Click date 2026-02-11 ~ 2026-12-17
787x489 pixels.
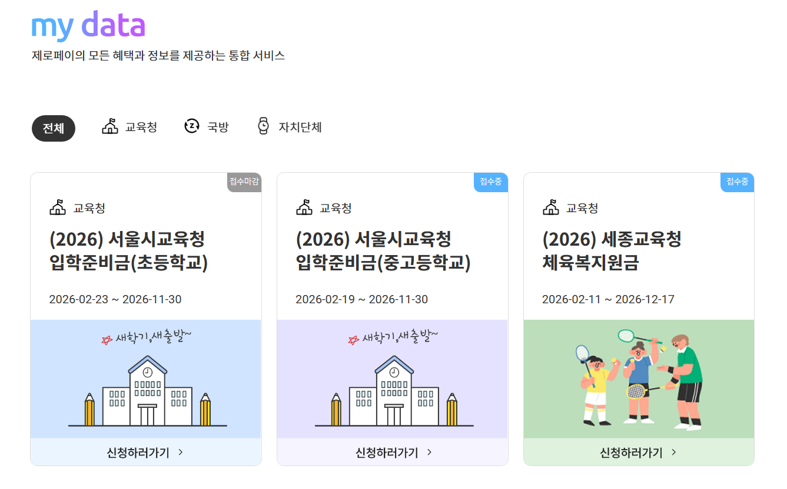[x=609, y=299]
